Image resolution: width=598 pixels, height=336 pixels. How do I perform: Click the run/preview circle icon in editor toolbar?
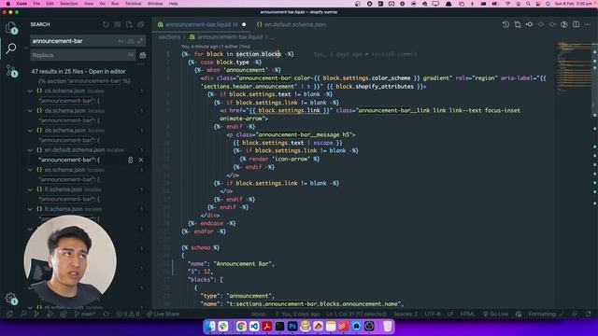tap(564, 24)
